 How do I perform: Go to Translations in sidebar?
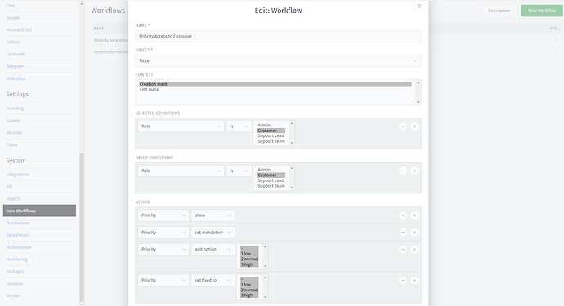coord(18,223)
